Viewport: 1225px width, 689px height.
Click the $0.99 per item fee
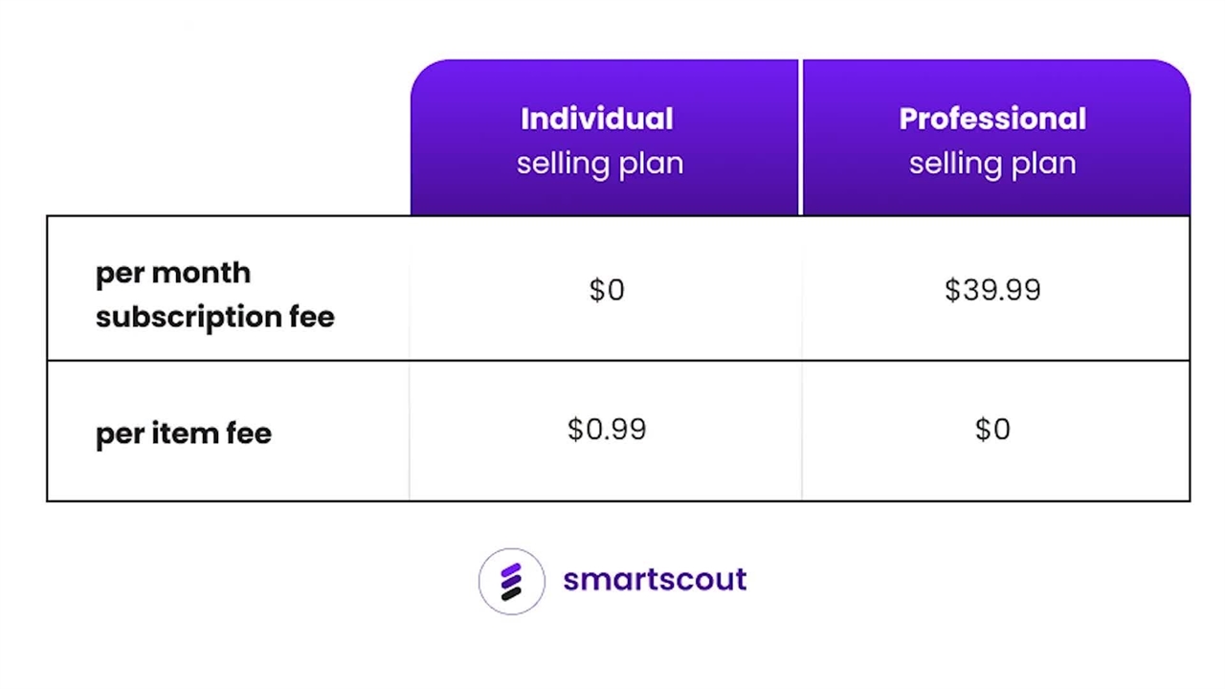point(607,430)
